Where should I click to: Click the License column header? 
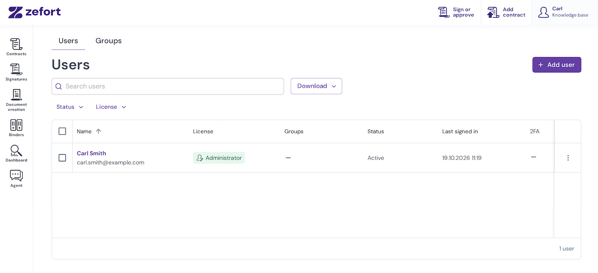point(203,131)
